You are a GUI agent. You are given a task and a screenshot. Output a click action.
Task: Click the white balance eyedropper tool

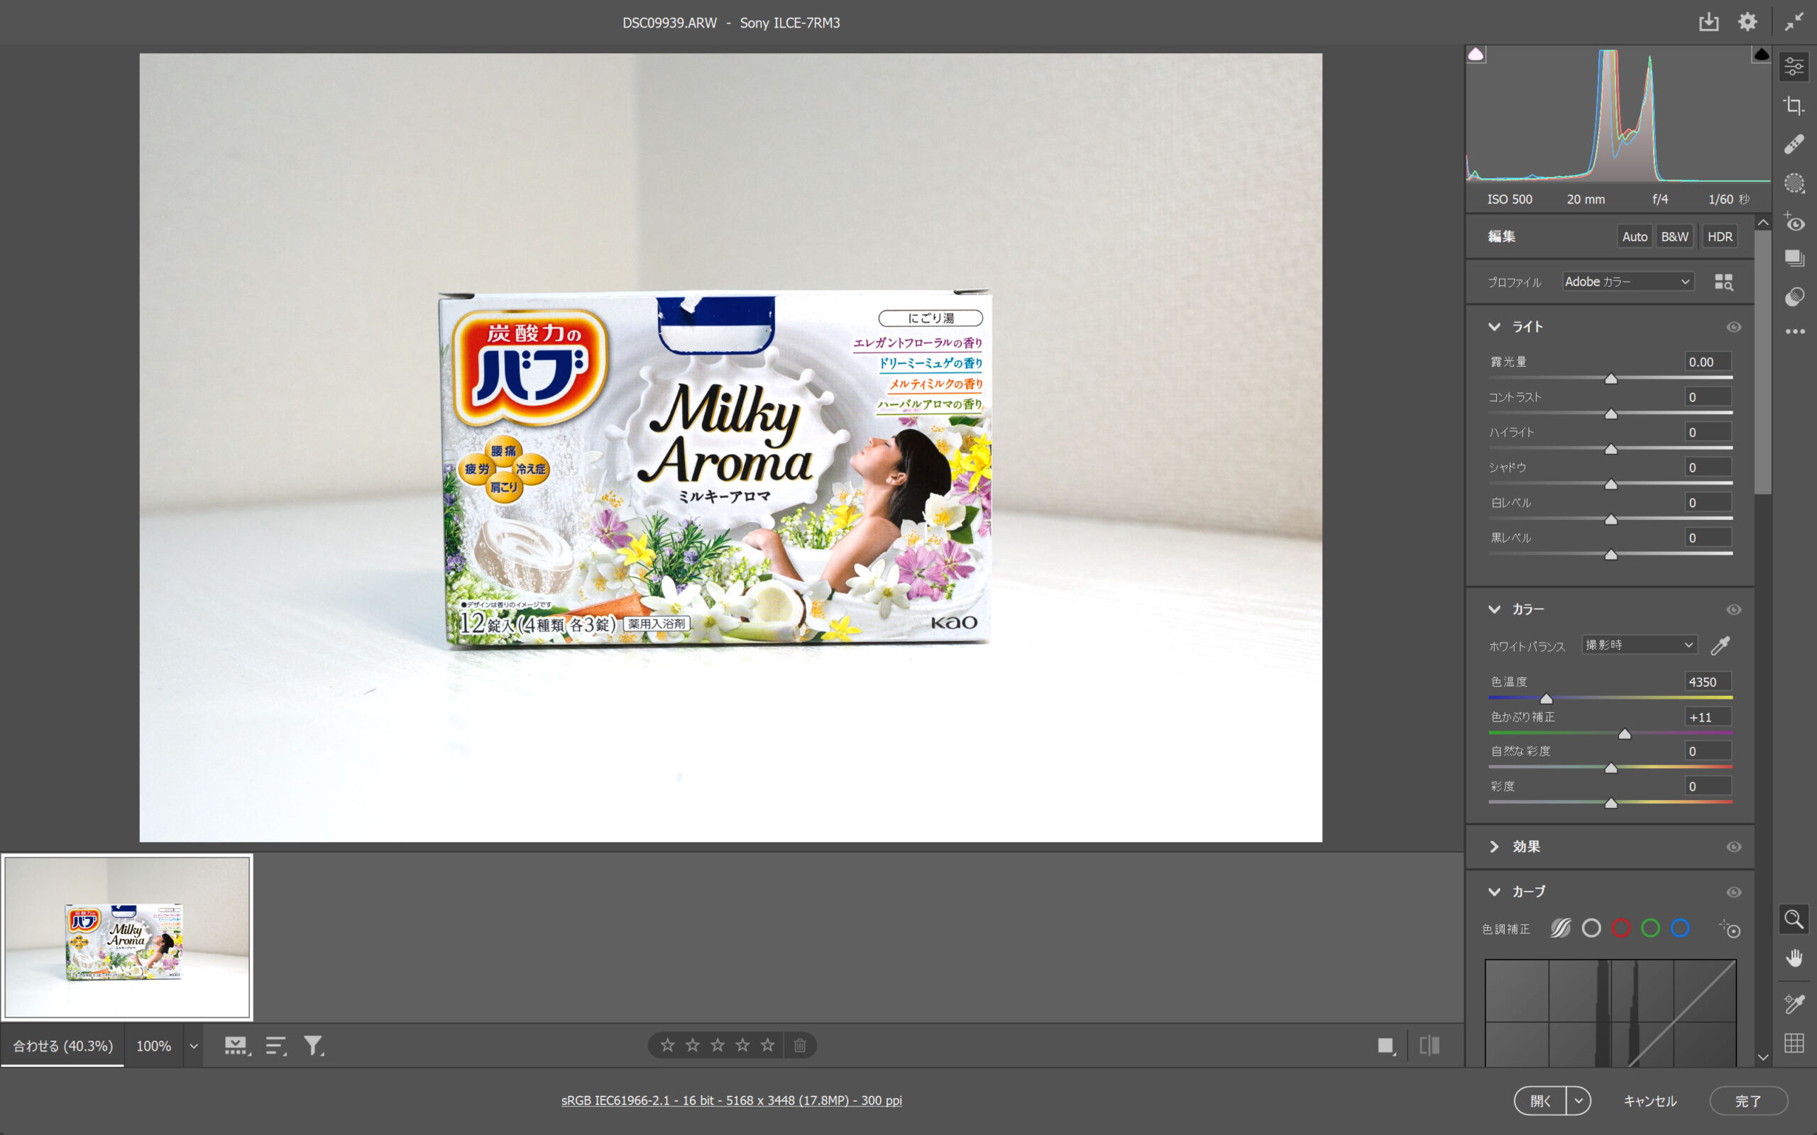pyautogui.click(x=1719, y=645)
